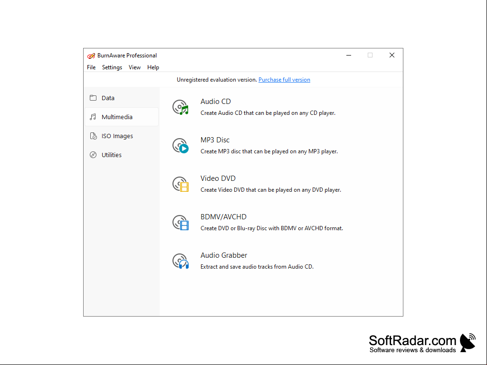Minimize the BurnAware Professional window
Screen dimensions: 487x365
tap(349, 55)
